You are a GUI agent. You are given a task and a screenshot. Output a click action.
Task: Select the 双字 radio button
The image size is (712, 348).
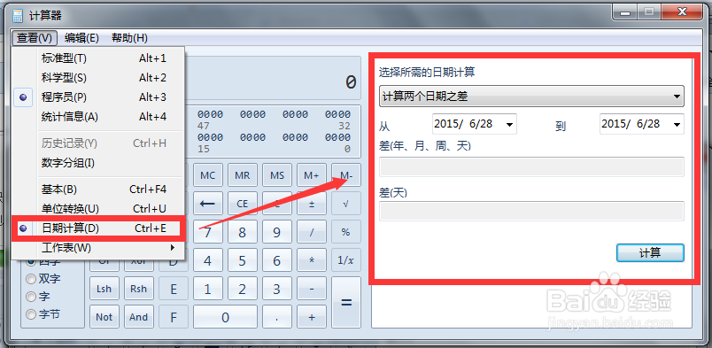(31, 279)
